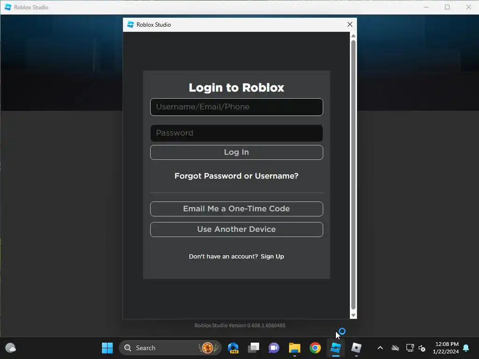Maximize the main Roblox Studio window
Image resolution: width=479 pixels, height=359 pixels.
(x=447, y=7)
